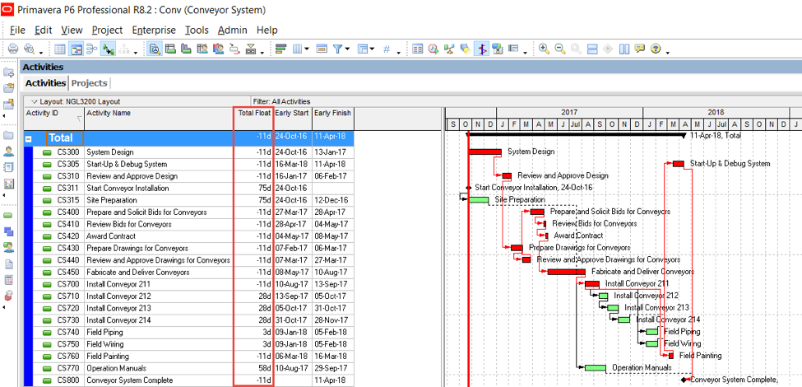Open the yellow Help question-mark icon
The width and height of the screenshot is (802, 387).
tap(656, 49)
